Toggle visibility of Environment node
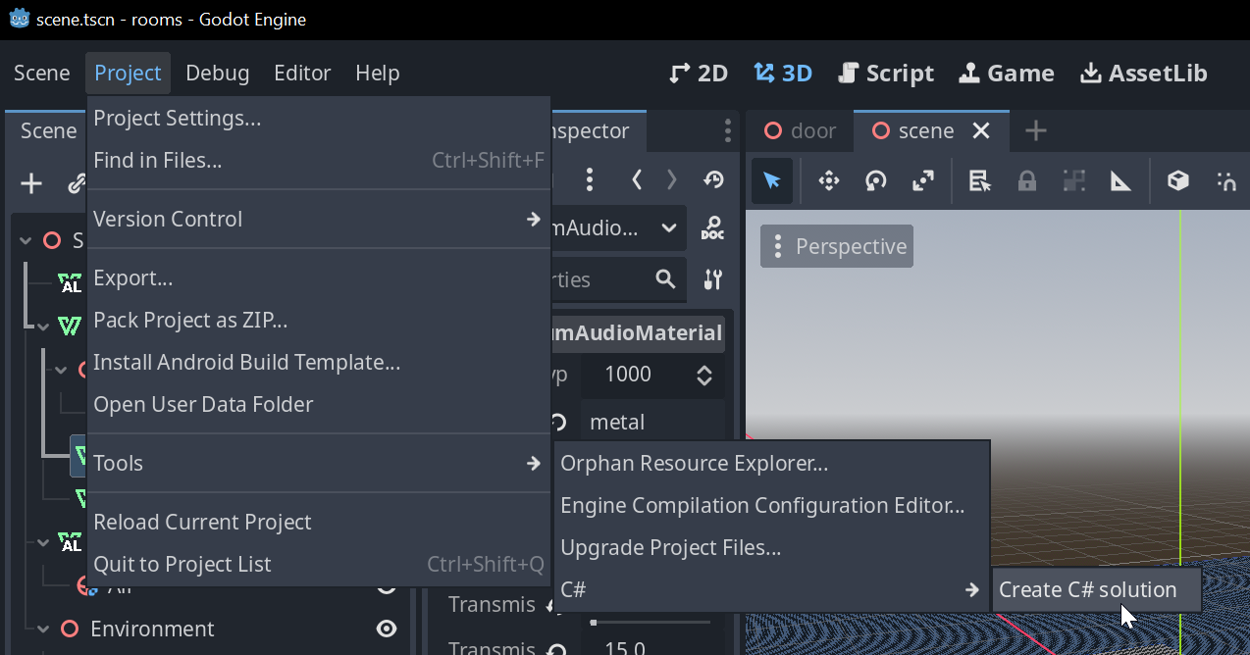 coord(387,629)
